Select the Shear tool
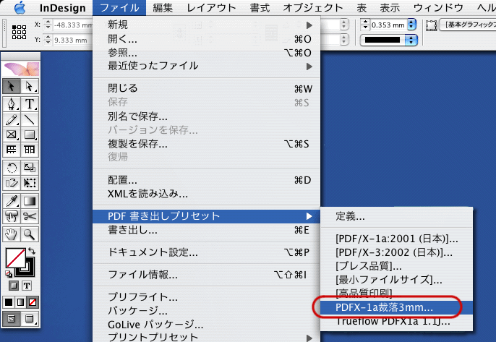The height and width of the screenshot is (342, 496). (12, 183)
